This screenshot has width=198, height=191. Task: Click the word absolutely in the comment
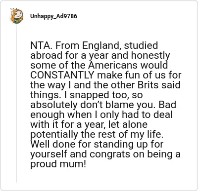[x=53, y=105]
